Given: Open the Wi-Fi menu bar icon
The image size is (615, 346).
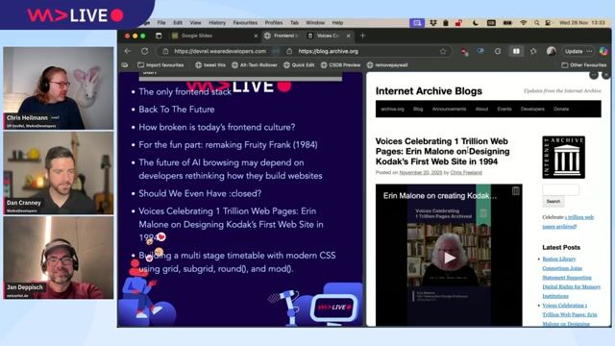Looking at the screenshot, I should pos(523,23).
